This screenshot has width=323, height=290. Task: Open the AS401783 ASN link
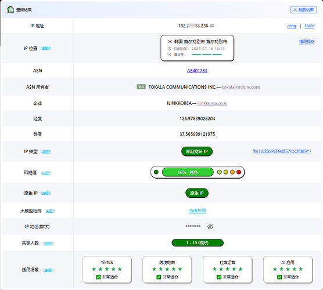[197, 71]
